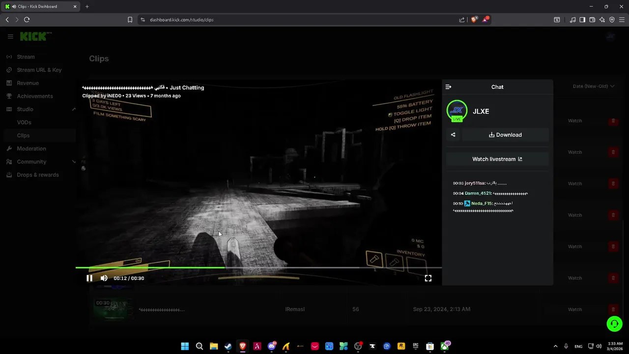Open Achievements page

pyautogui.click(x=35, y=96)
